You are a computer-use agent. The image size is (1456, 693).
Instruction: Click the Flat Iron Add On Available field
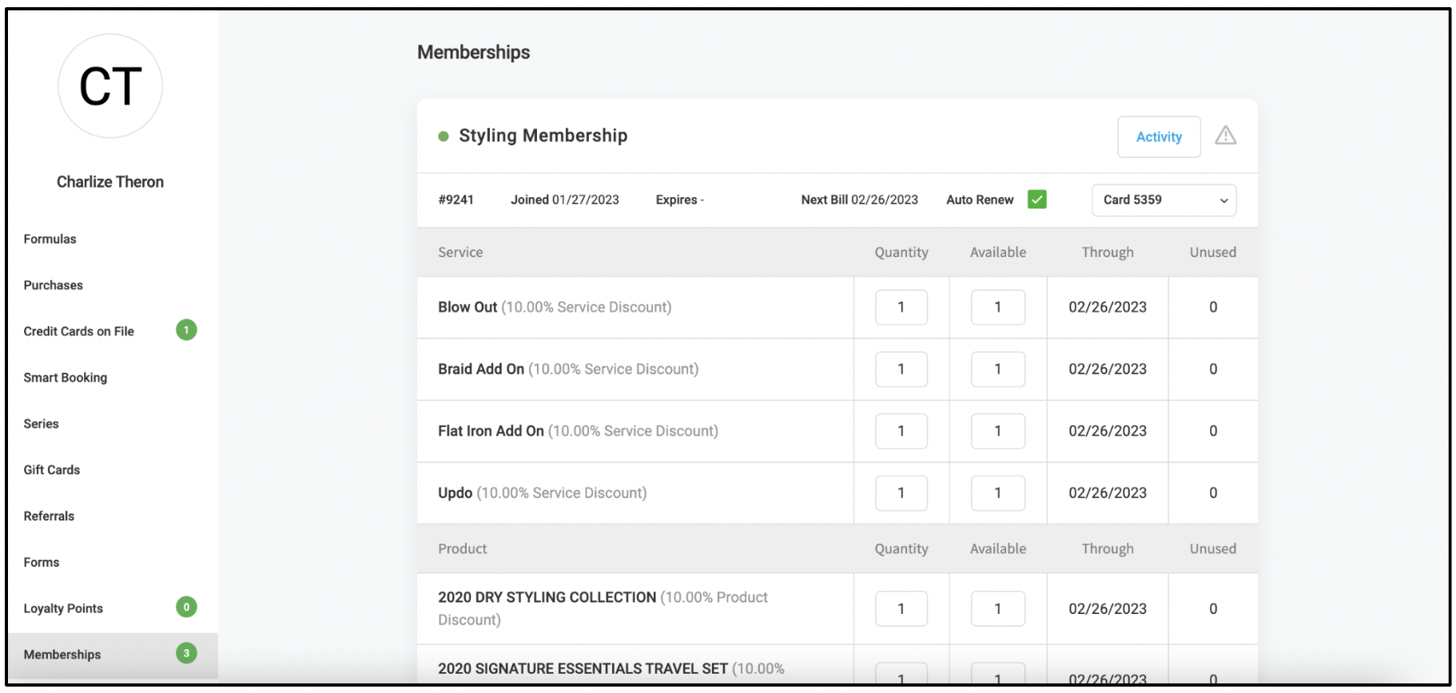(997, 431)
